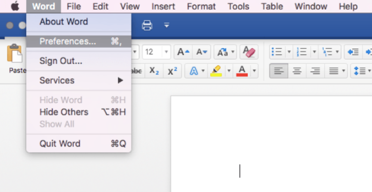Toggle align text right
This screenshot has height=192, width=372.
315,71
